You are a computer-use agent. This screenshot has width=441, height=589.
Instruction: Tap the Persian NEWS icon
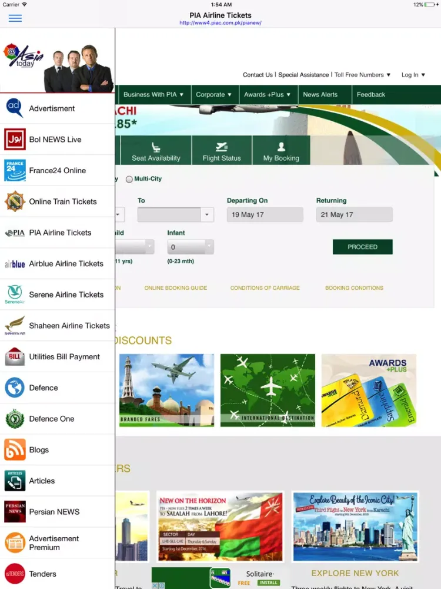[x=15, y=512]
